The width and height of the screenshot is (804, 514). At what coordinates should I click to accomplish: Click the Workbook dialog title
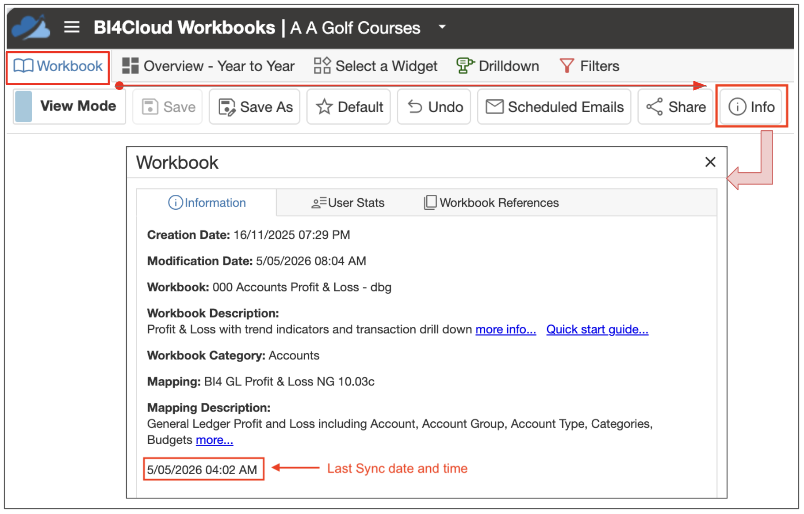point(177,163)
